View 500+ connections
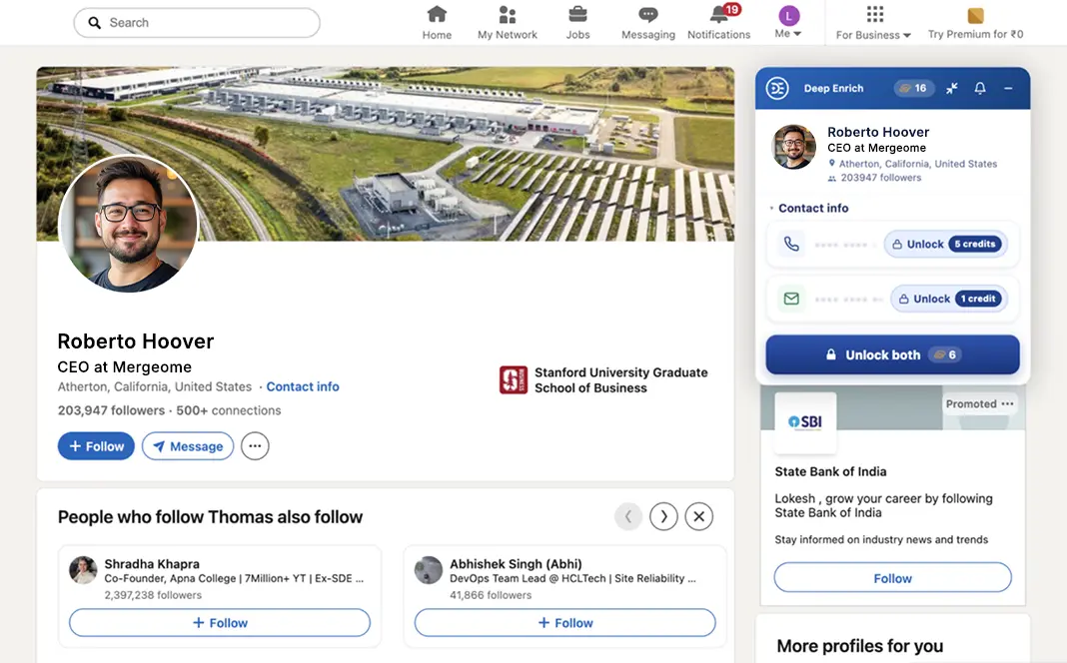The width and height of the screenshot is (1067, 663). pos(229,410)
